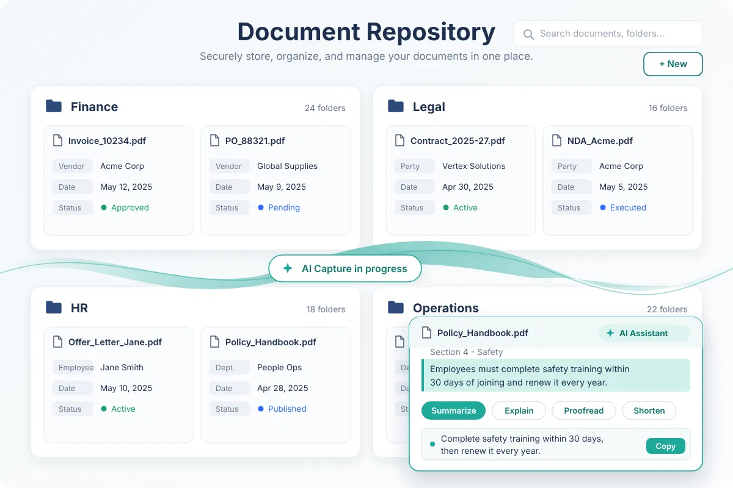Viewport: 733px width, 488px height.
Task: Copy the summarized text
Action: (x=666, y=446)
